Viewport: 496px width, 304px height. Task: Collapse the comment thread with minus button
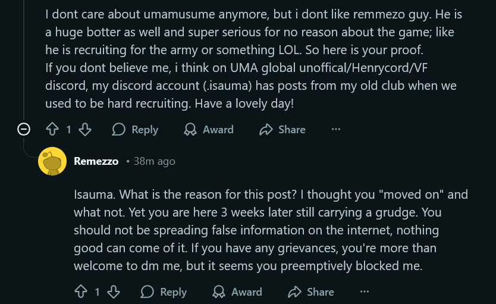click(24, 129)
